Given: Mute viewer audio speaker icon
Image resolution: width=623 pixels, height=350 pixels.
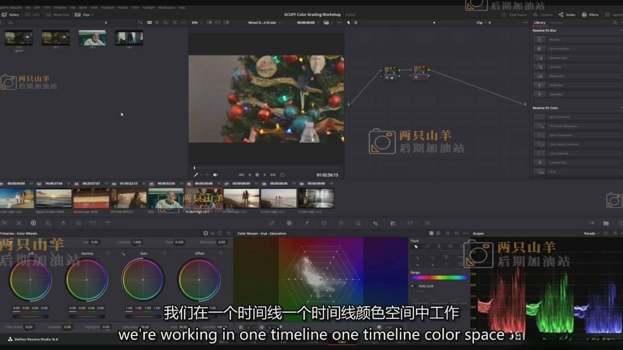Looking at the screenshot, I should [215, 175].
